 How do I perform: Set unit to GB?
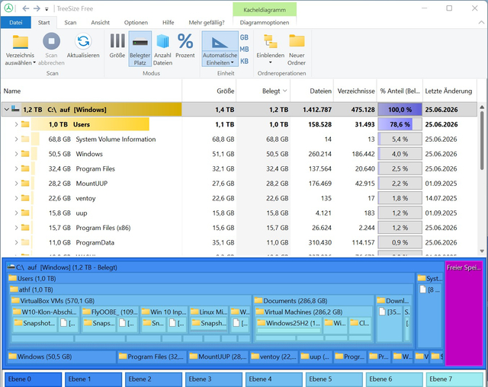click(x=244, y=37)
